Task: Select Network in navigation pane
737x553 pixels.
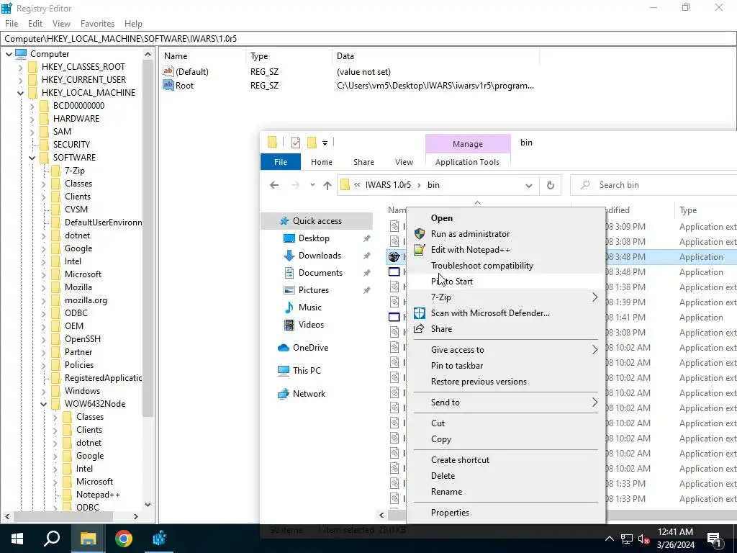Action: pyautogui.click(x=309, y=394)
